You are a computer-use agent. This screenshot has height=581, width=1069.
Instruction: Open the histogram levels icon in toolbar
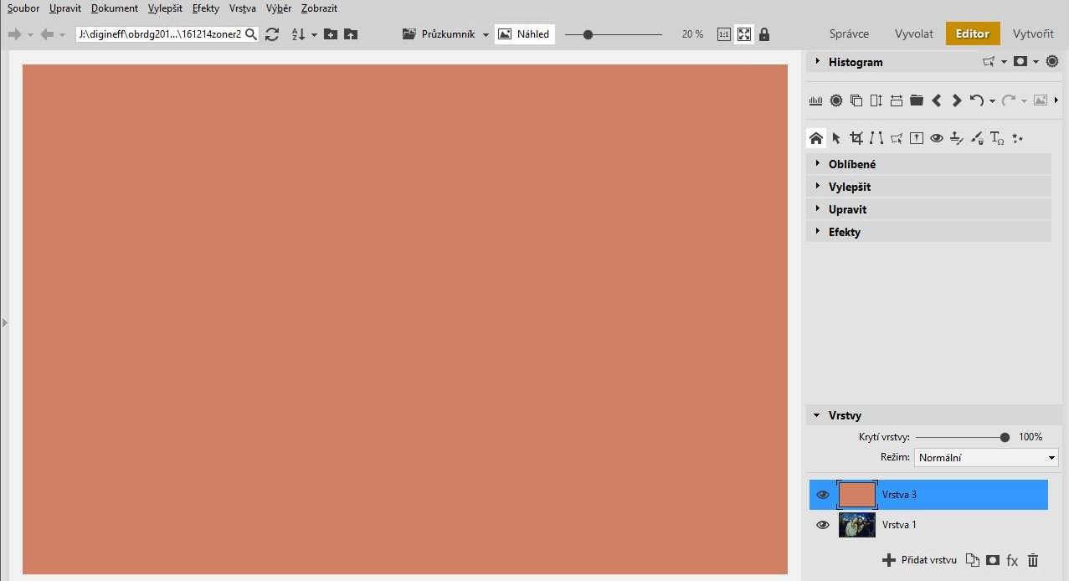816,100
